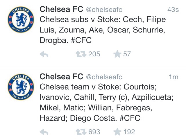The image size is (186, 140).
Task: Open Chelsea FC name on the subs tweet
Action: [x=61, y=9]
